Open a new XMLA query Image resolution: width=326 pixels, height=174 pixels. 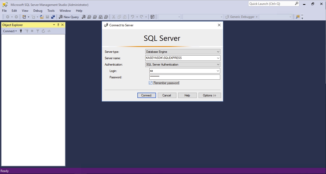tap(100, 17)
